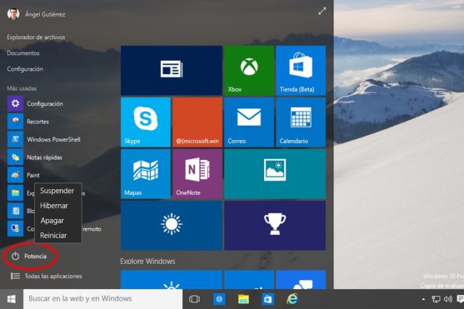Open the Documentos link

point(23,54)
